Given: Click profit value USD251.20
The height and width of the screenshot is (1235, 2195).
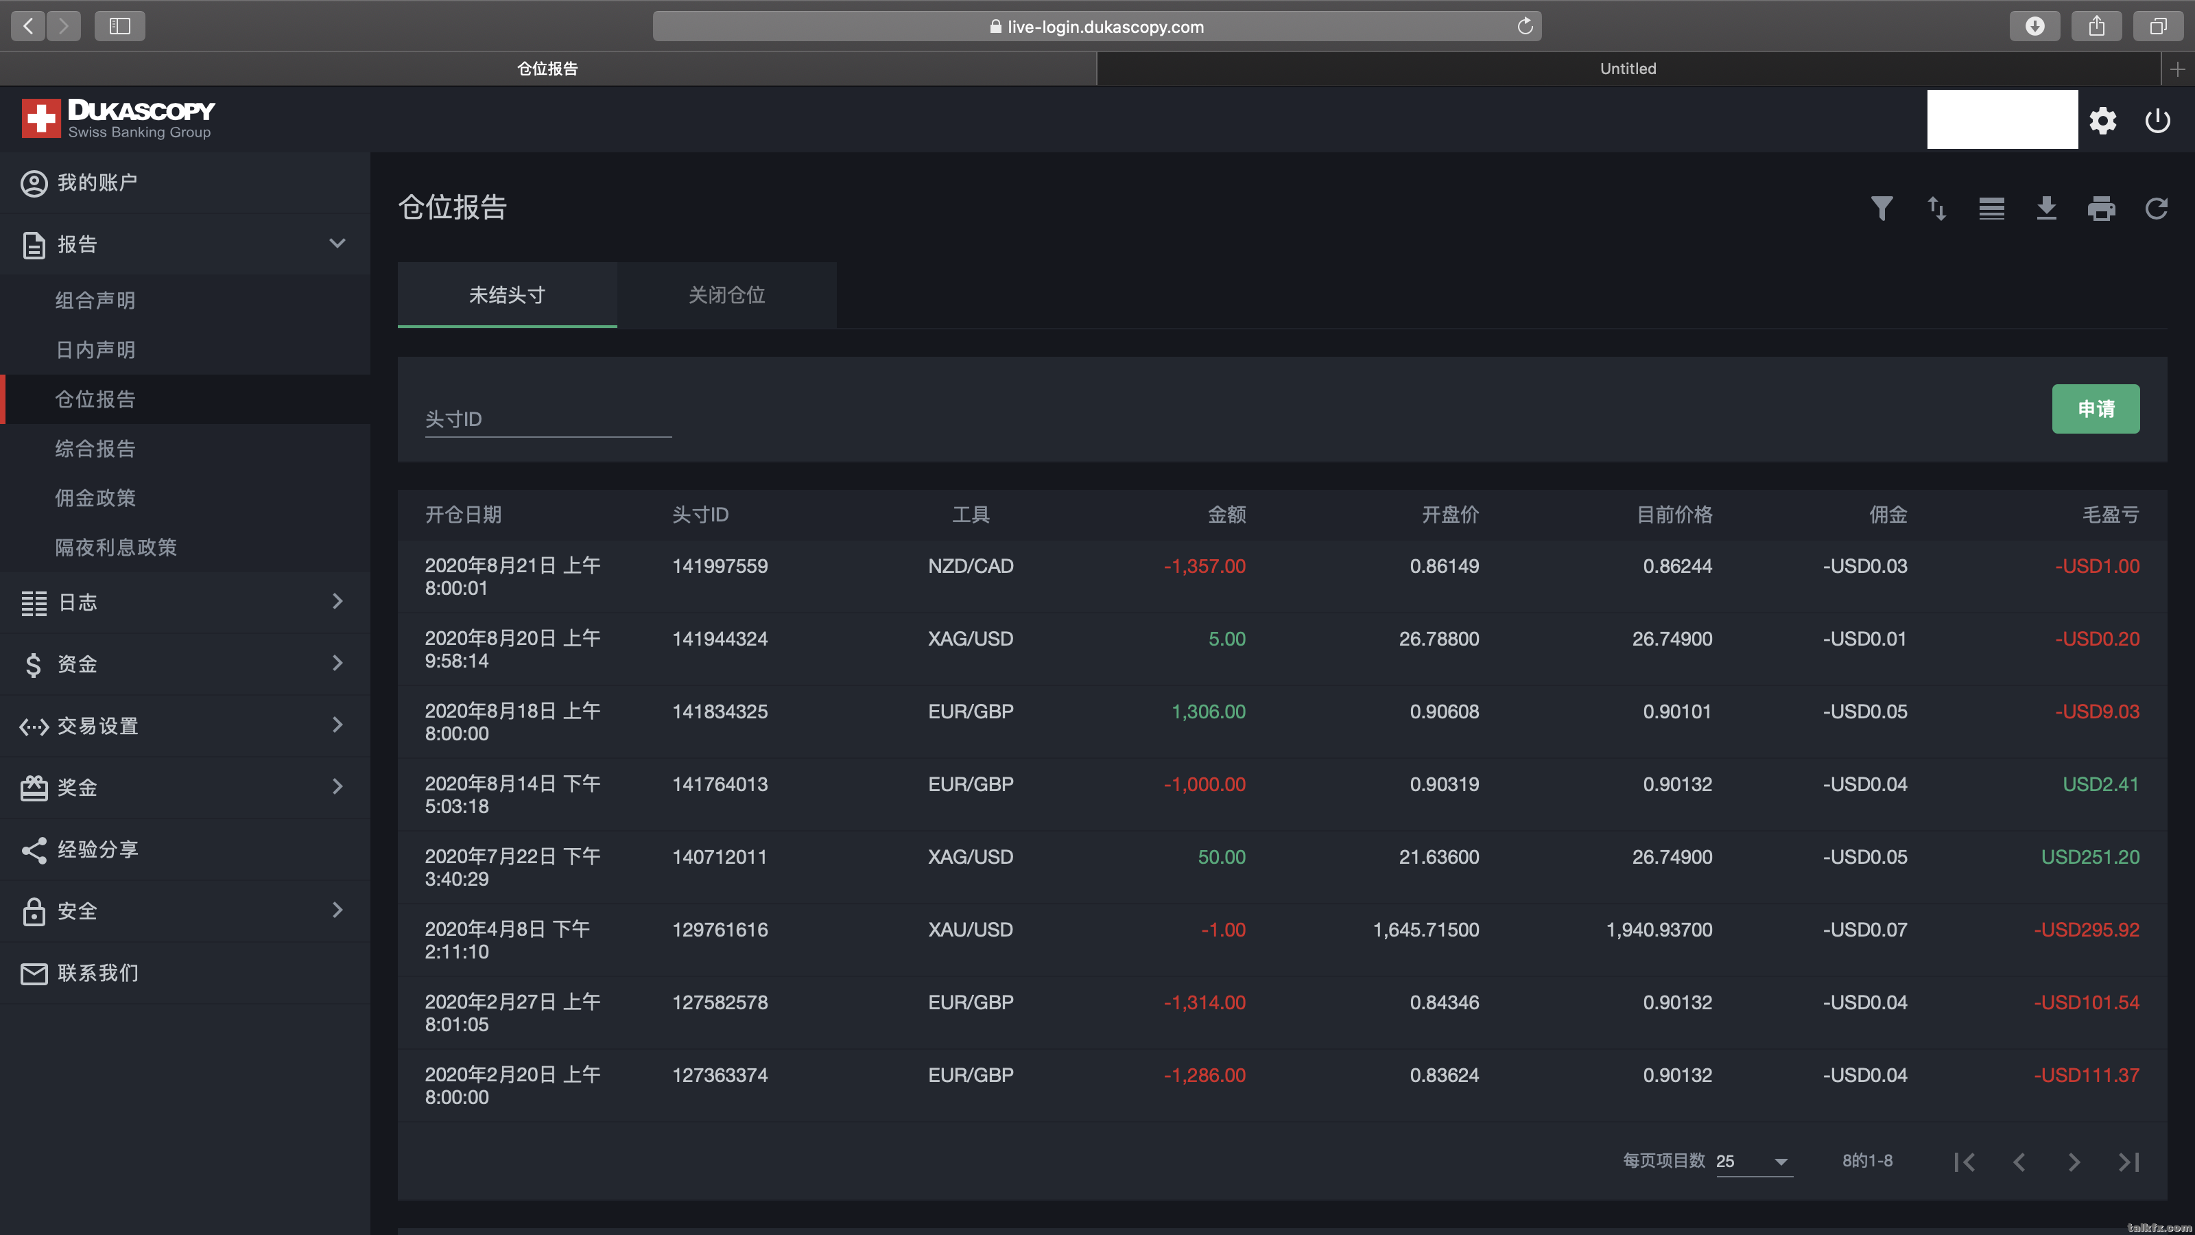Looking at the screenshot, I should click(2090, 858).
